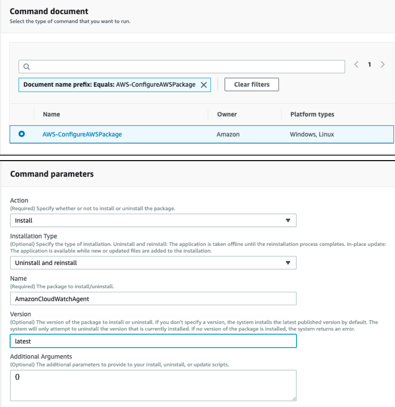This screenshot has height=407, width=395.
Task: Select the AWS-ConfigureAWSPackage radio button
Action: click(x=22, y=134)
